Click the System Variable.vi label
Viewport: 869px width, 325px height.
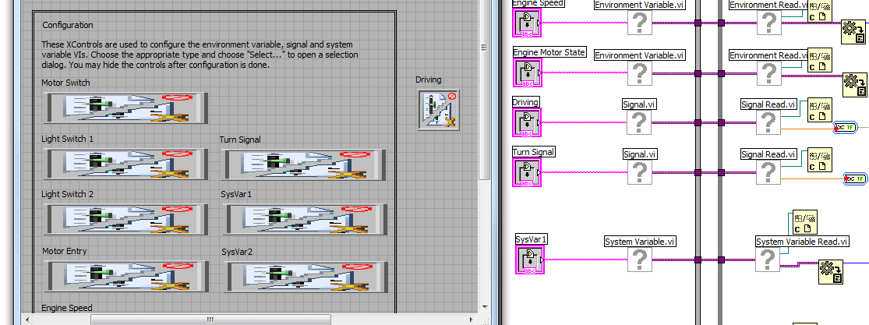click(x=640, y=242)
